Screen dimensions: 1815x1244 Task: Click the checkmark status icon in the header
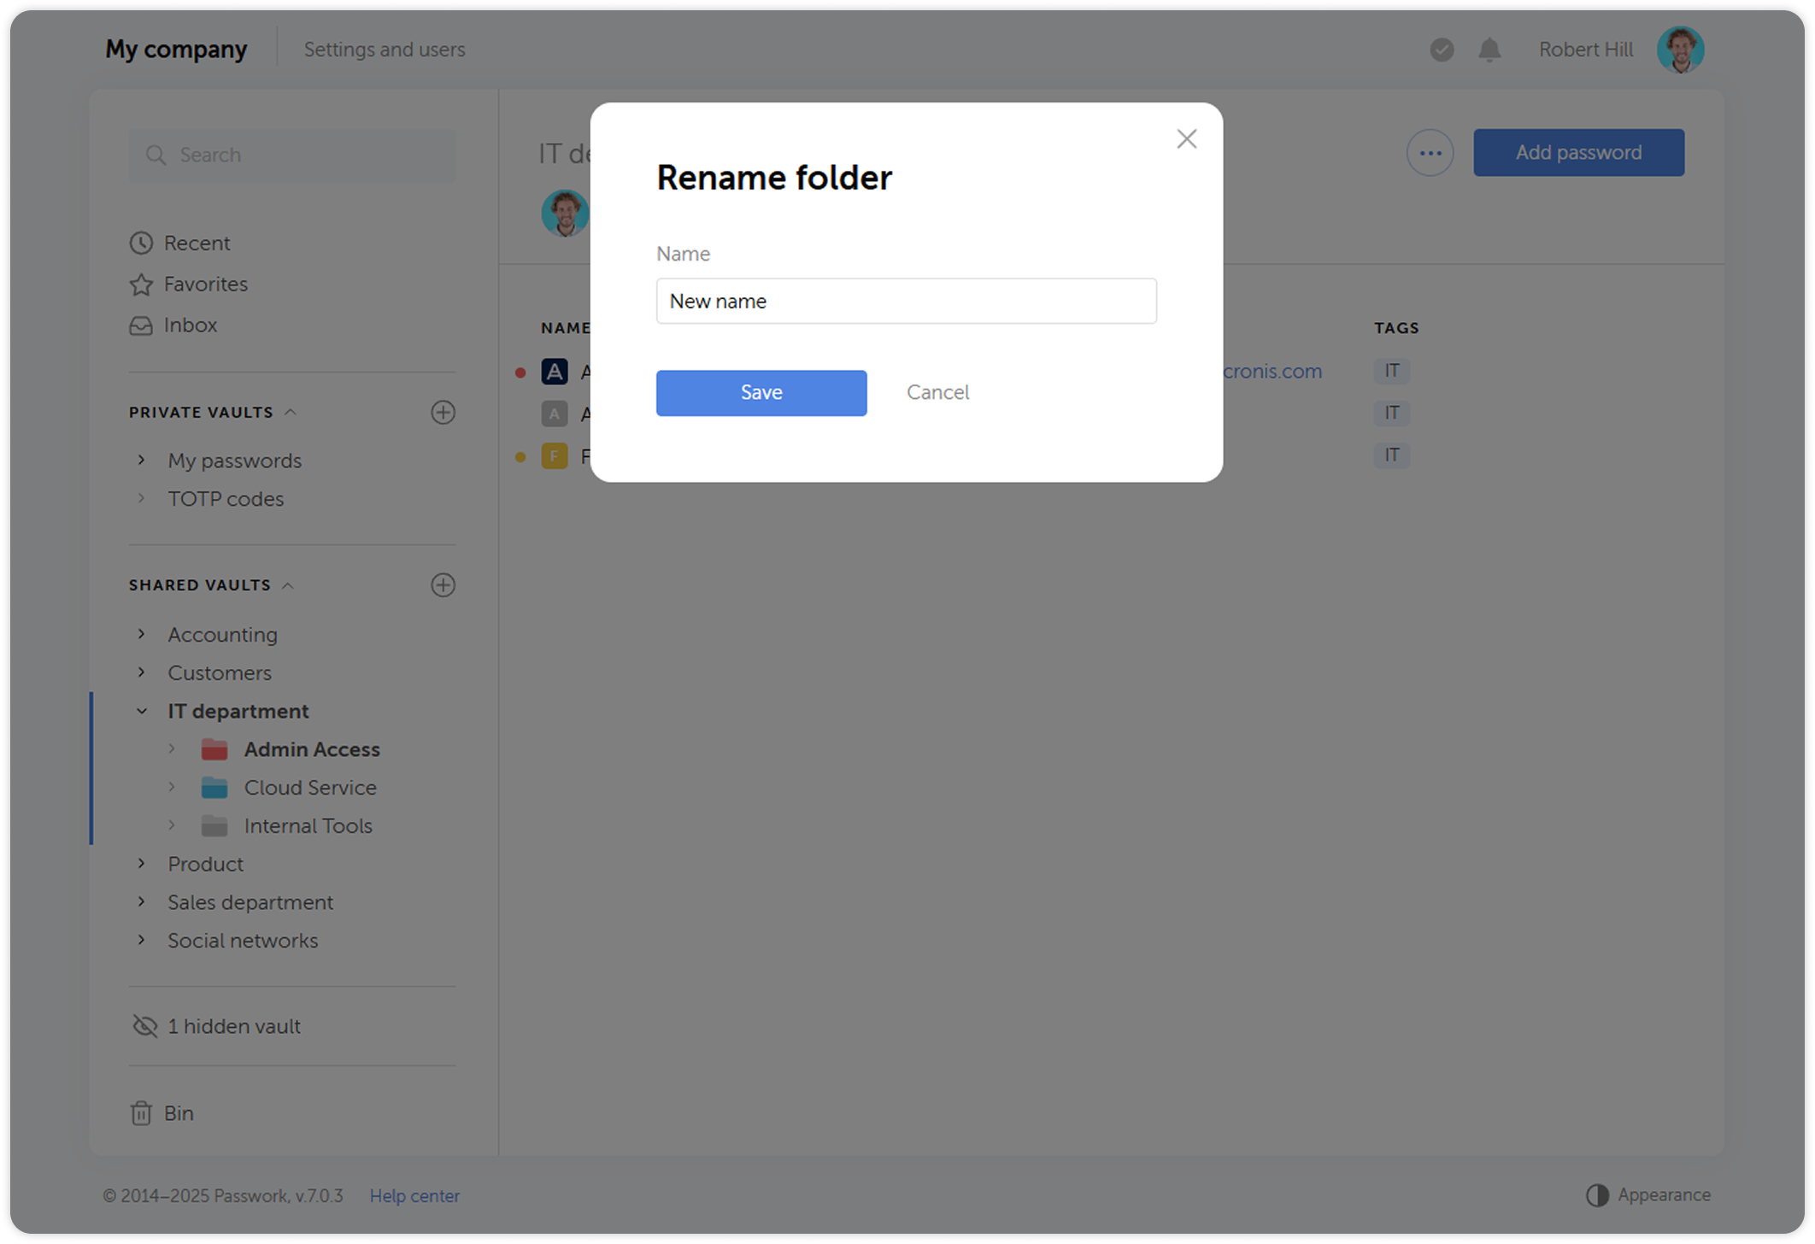pos(1442,50)
